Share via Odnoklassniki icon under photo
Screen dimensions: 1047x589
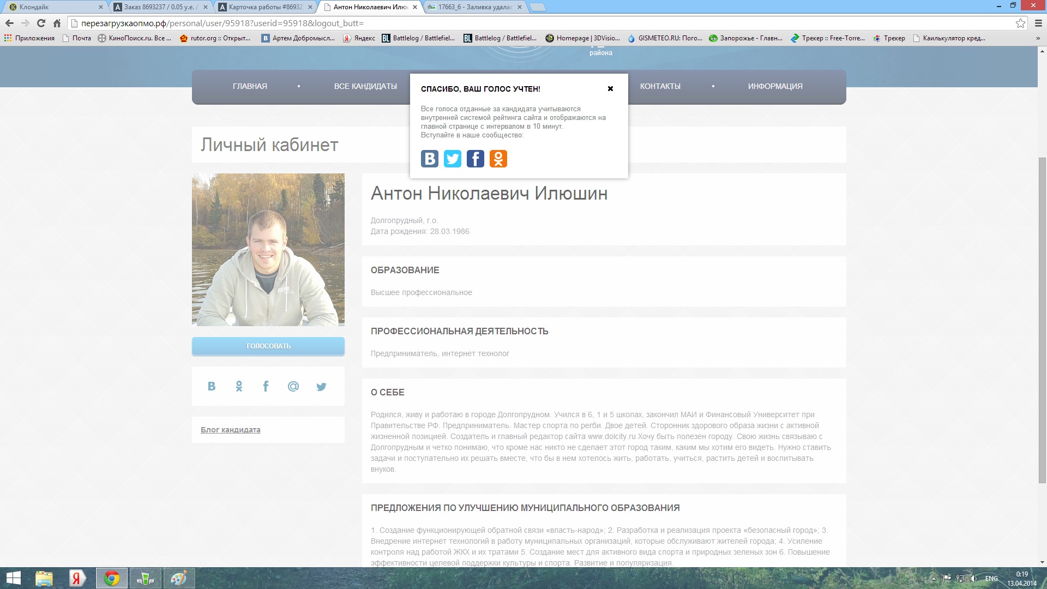coord(239,386)
